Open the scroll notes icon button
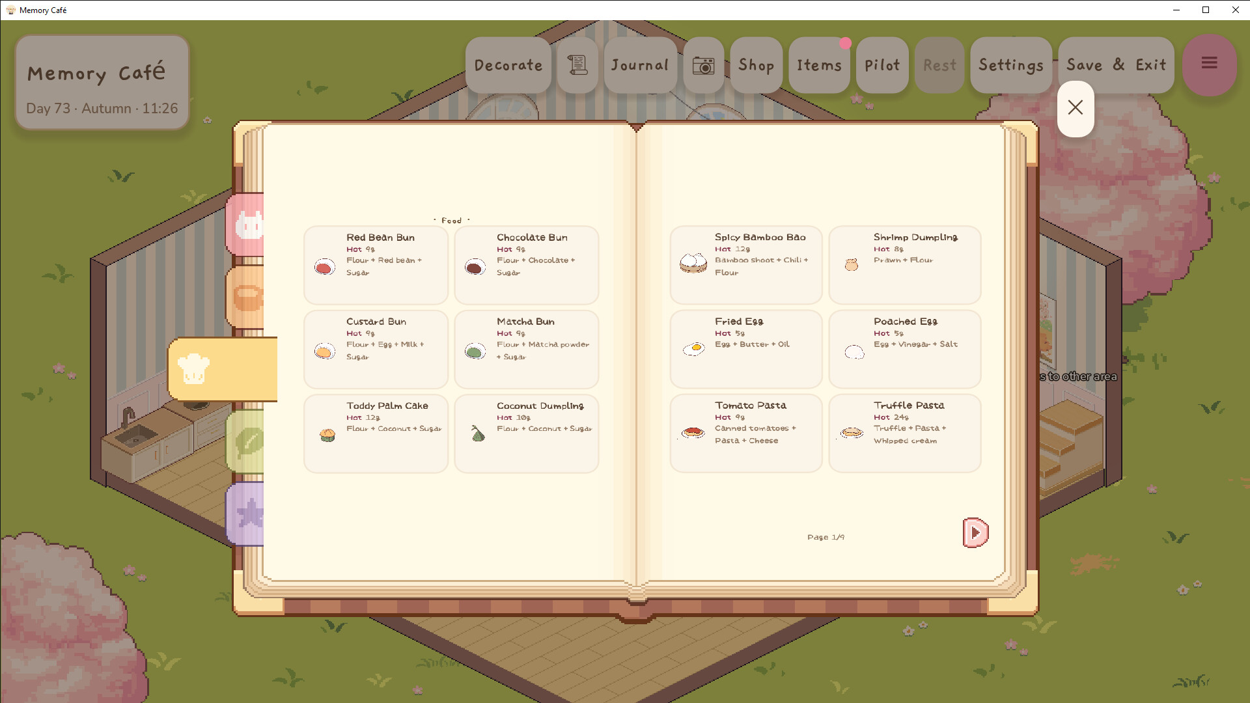Screen dimensions: 1250x703 pyautogui.click(x=577, y=65)
